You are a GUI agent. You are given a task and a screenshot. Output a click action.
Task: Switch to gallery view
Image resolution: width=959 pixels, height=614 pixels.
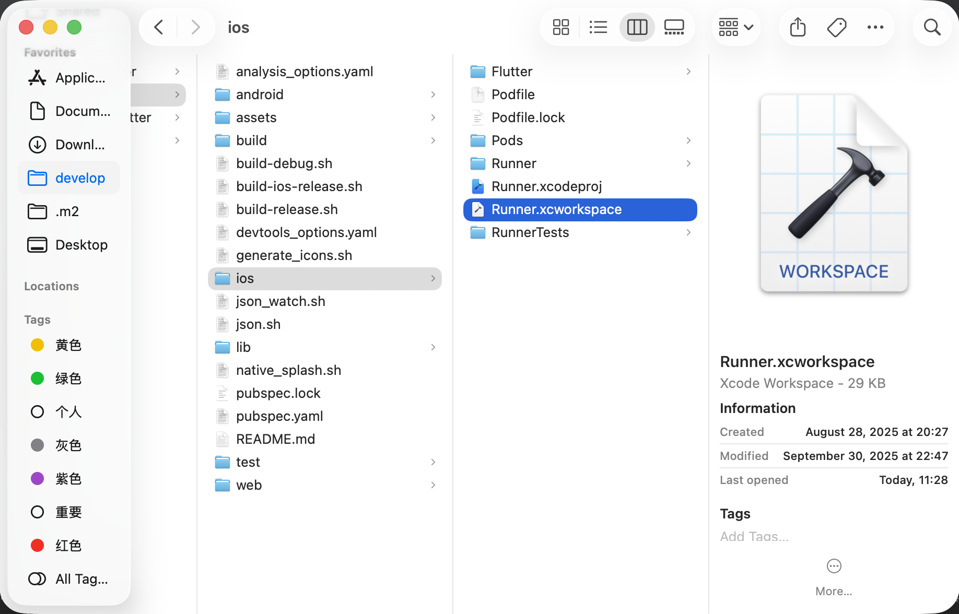coord(674,27)
